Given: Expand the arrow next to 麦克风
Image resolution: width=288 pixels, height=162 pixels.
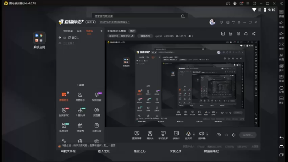Looking at the screenshot, I should 194,134.
